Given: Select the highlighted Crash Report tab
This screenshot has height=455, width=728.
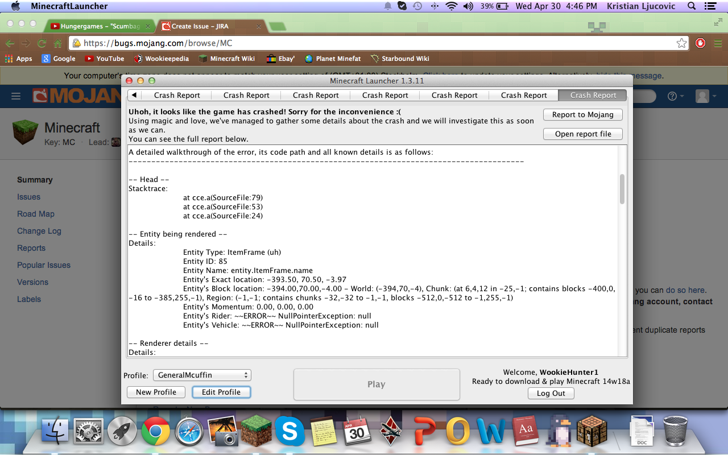Looking at the screenshot, I should 593,95.
